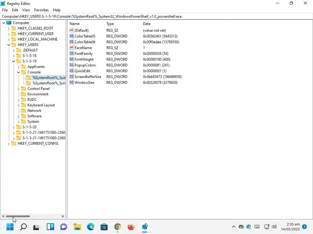The image size is (313, 234).
Task: Select the Control Panel key
Action: (38, 89)
